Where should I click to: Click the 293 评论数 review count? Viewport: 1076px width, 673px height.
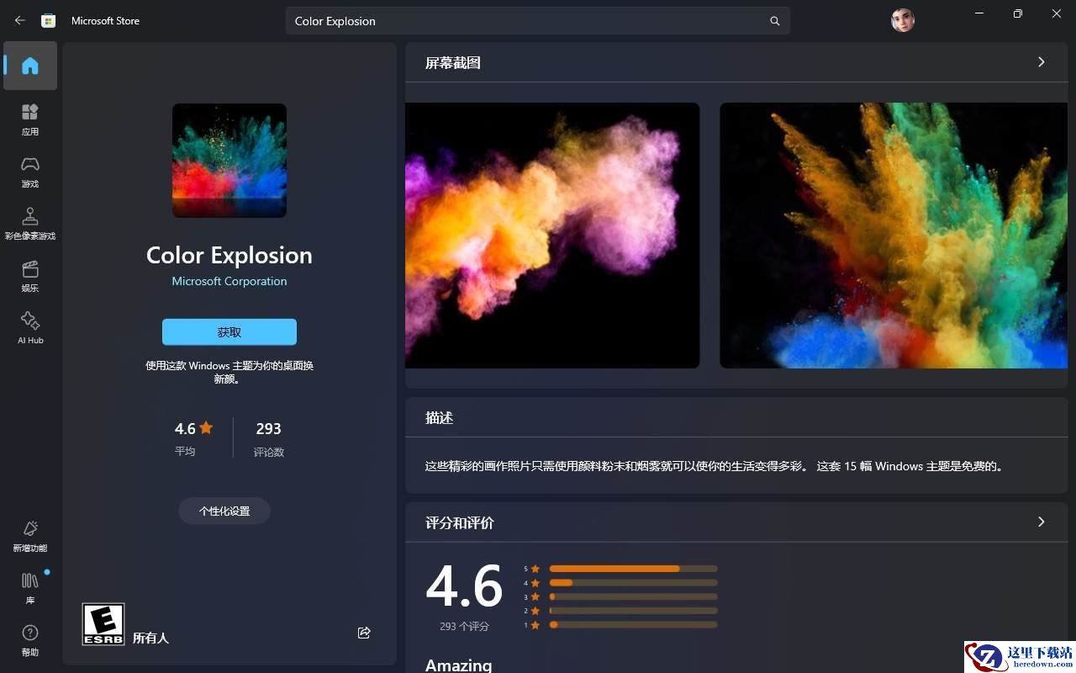tap(269, 438)
